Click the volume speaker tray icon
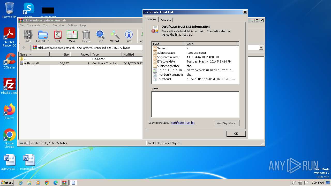 pos(294,183)
